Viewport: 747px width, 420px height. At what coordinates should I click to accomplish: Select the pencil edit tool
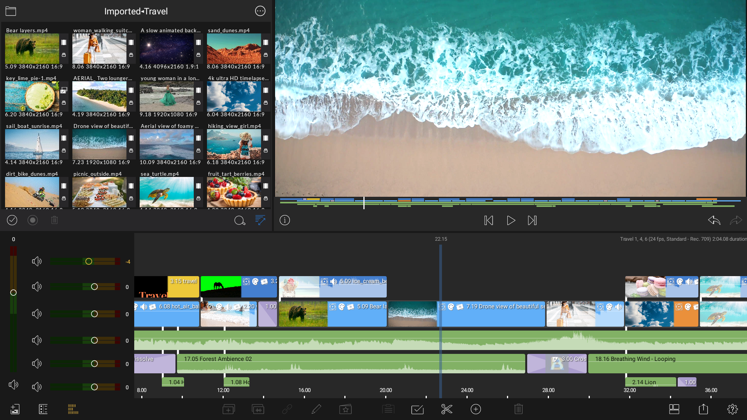[317, 409]
